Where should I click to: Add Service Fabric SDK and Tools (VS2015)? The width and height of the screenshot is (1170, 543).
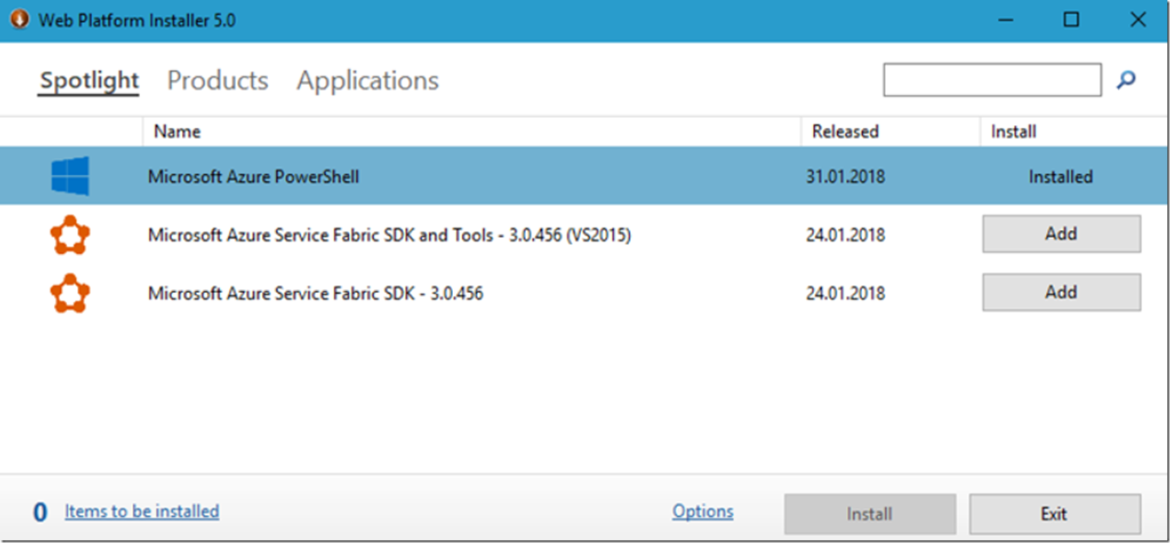tap(1061, 234)
